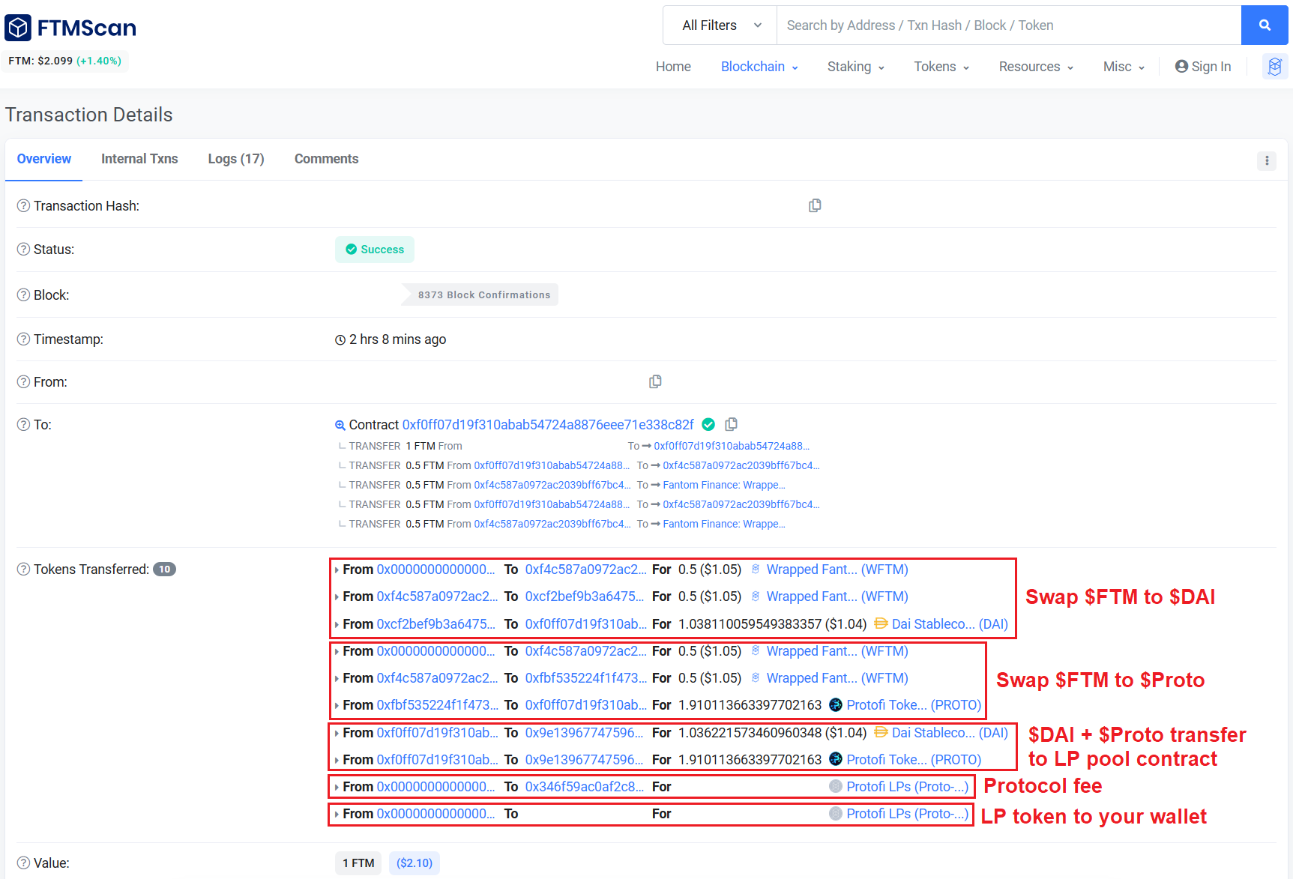Open the Comments tab

[x=326, y=159]
